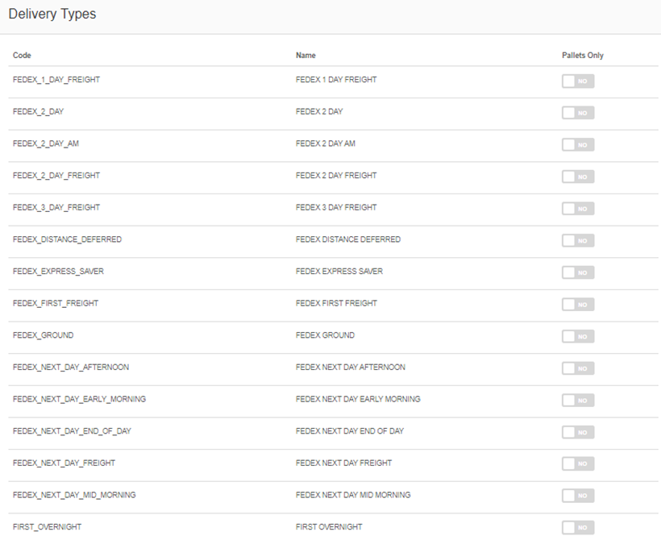The width and height of the screenshot is (661, 536).
Task: Select the FEDEX_2_DAY_AM code cell
Action: 46,143
